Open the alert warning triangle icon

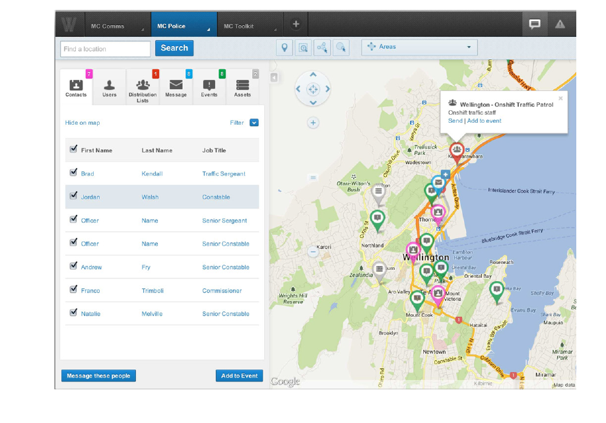[x=560, y=24]
